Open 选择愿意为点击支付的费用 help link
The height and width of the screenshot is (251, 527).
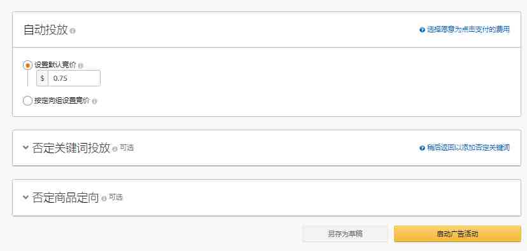pos(468,29)
